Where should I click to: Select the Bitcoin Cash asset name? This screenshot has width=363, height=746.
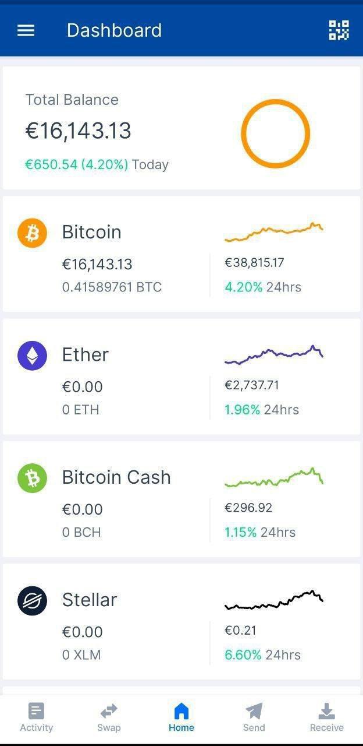coord(116,477)
